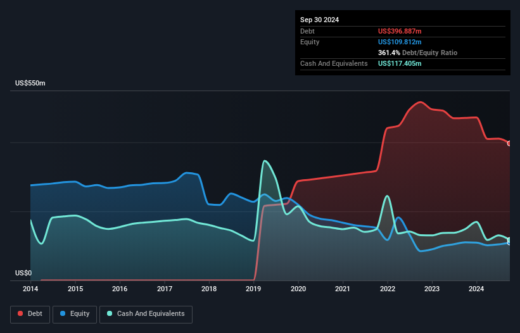This screenshot has height=333, width=520.
Task: Click the 2015 x-axis label
Action: pos(75,289)
